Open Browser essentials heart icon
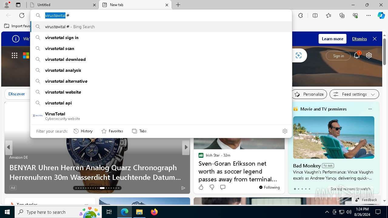The width and height of the screenshot is (388, 218). [355, 15]
